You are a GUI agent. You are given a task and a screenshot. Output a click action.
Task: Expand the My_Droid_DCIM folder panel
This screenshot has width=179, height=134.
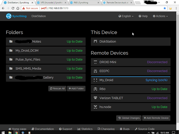coord(46,51)
